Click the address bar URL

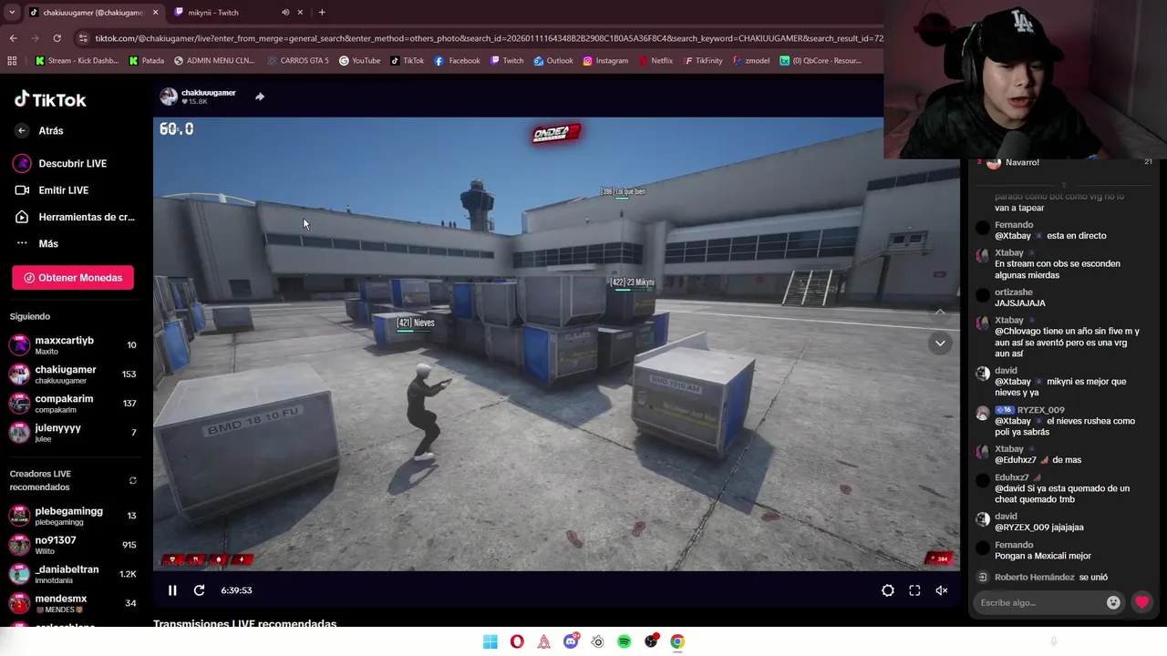[x=489, y=38]
